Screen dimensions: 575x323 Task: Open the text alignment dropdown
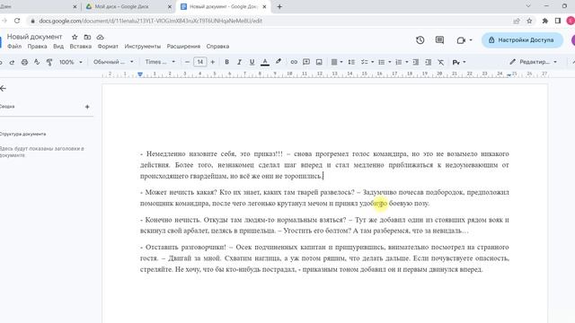pyautogui.click(x=336, y=62)
